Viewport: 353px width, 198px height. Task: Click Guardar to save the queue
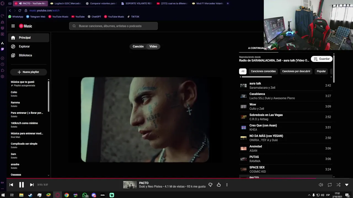[322, 59]
